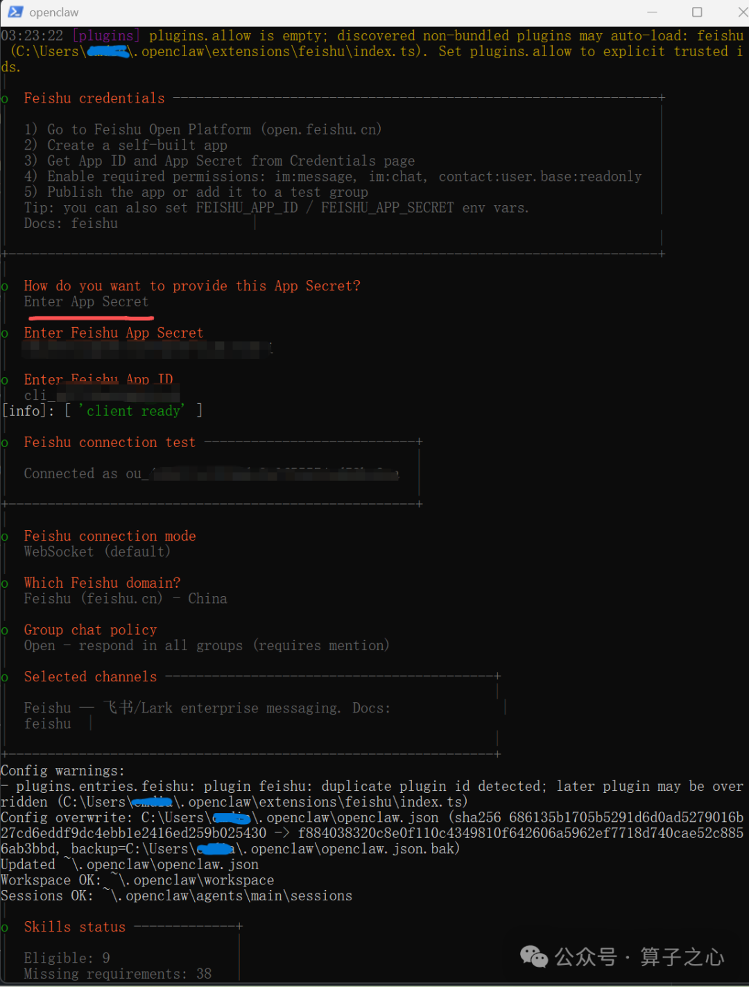This screenshot has width=749, height=987.
Task: Click the 'duplicate plugin id detected' warning line
Action: click(372, 794)
